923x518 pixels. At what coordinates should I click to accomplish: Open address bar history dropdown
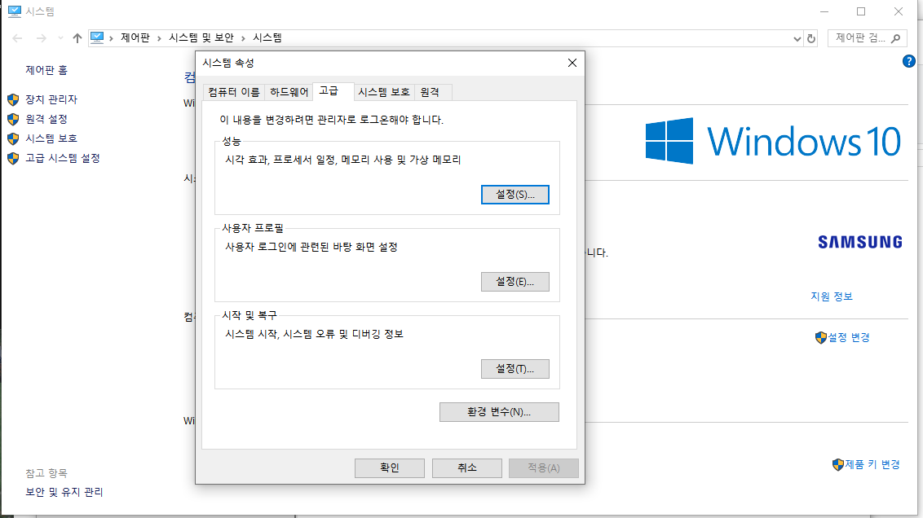[797, 39]
